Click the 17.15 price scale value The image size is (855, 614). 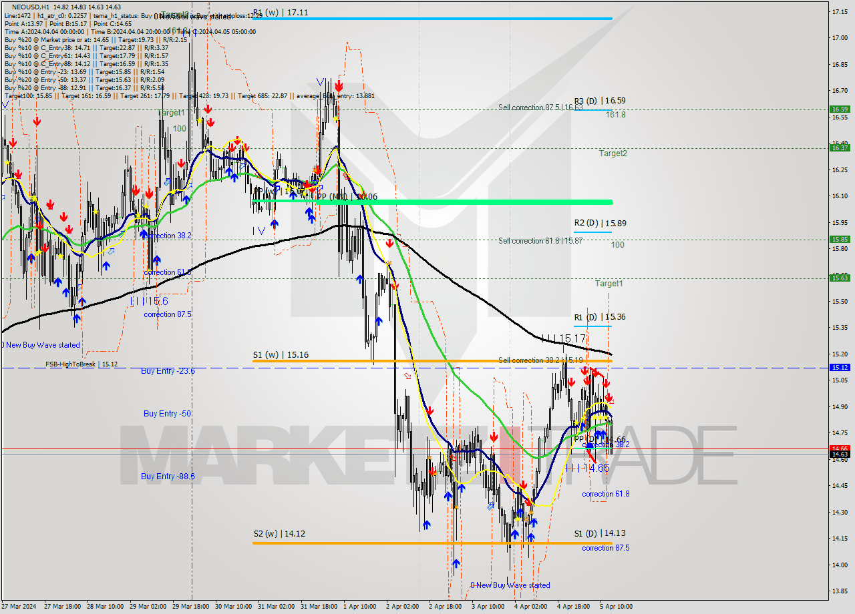pos(840,12)
